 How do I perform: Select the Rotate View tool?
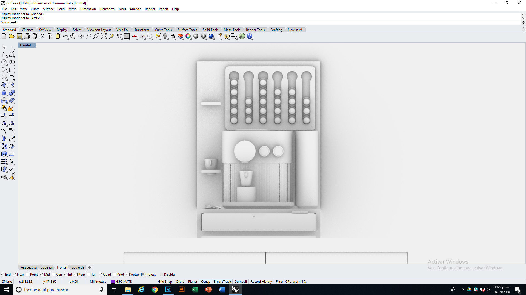coord(81,36)
